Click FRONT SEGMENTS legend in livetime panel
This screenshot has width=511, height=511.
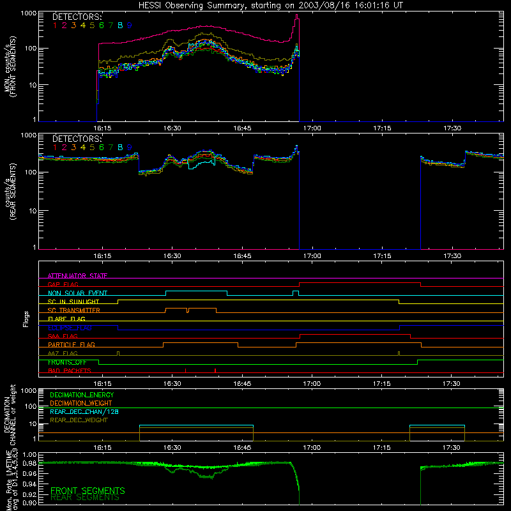pos(88,491)
